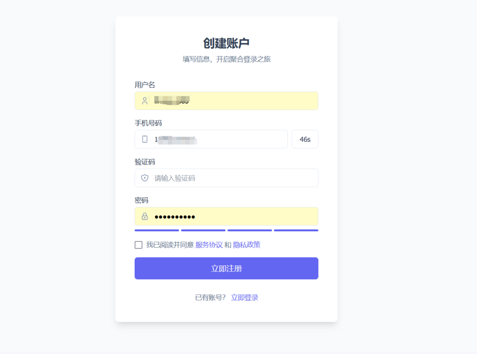Click the lock icon in password field
477x360 pixels.
(x=145, y=216)
